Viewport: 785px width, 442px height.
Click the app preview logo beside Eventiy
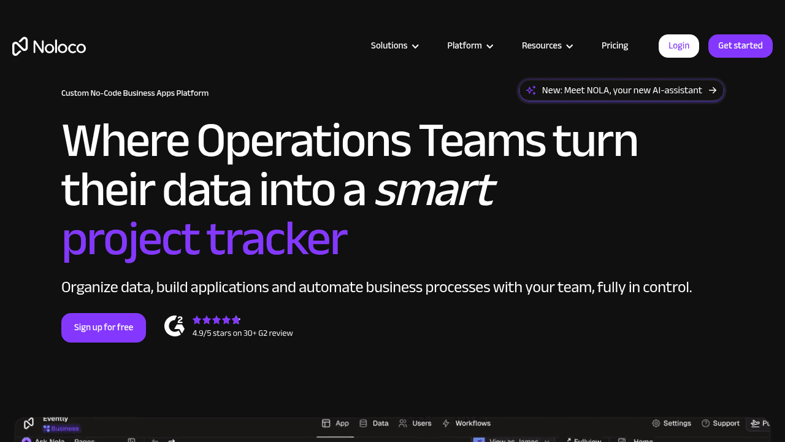[x=29, y=424]
